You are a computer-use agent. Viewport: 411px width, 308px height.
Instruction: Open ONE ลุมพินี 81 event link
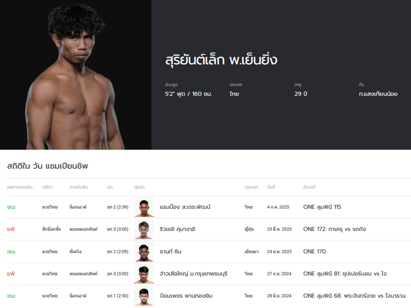pyautogui.click(x=345, y=274)
